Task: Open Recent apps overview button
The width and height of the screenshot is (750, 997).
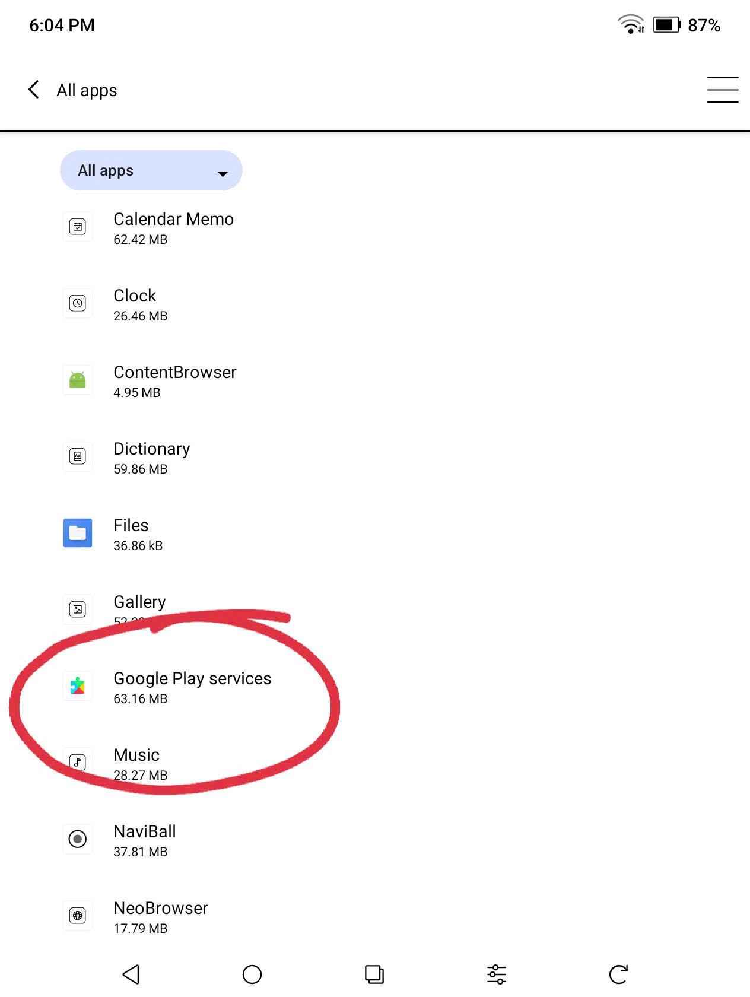Action: tap(374, 974)
